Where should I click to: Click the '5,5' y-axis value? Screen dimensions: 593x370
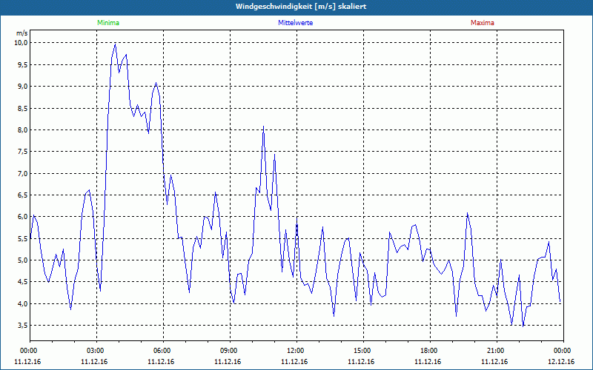[23, 238]
